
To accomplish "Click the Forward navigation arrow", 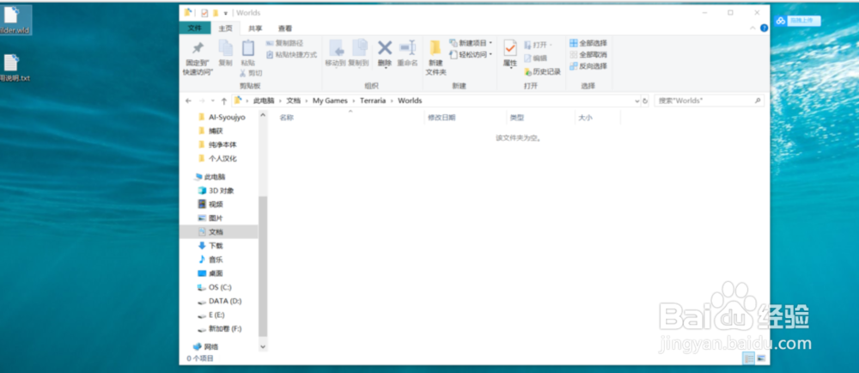I will point(201,101).
